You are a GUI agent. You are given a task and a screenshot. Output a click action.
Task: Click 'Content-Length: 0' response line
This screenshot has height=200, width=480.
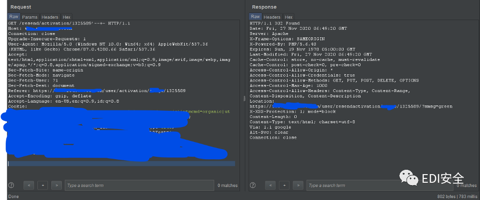click(273, 117)
